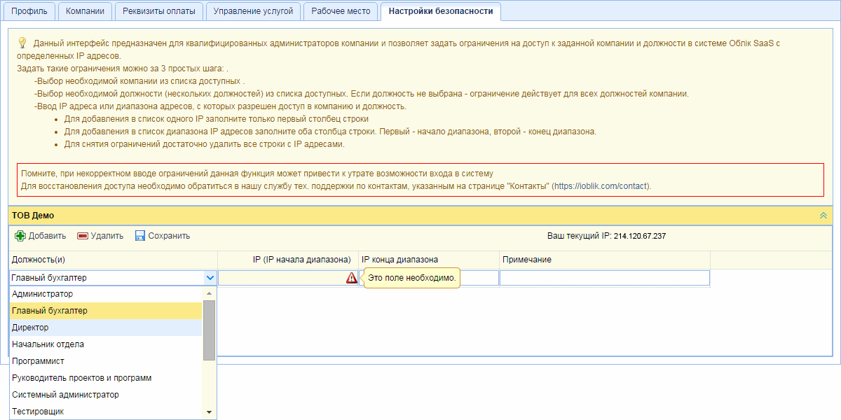This screenshot has width=841, height=420.
Task: Click the Примечание column header
Action: 605,260
